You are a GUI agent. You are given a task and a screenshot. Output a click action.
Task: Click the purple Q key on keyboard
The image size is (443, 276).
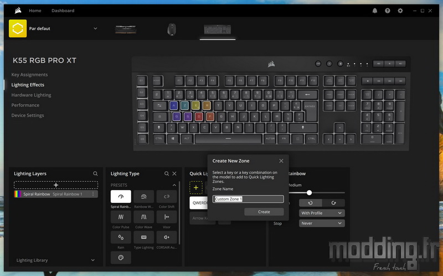click(x=177, y=116)
